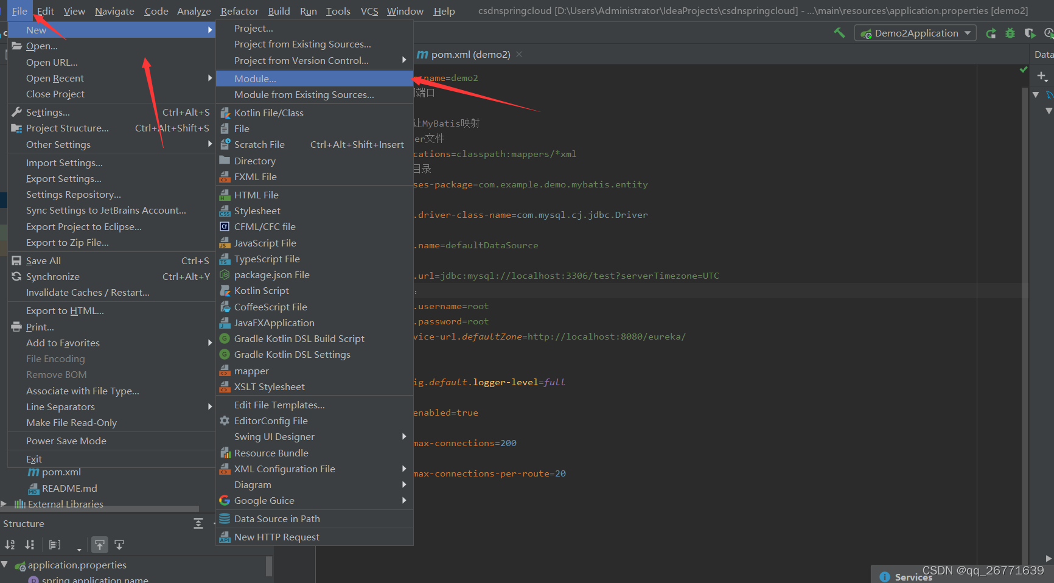Screen dimensions: 1054x583
Task: Close the pom.xml (demo2) tab
Action: pyautogui.click(x=519, y=54)
